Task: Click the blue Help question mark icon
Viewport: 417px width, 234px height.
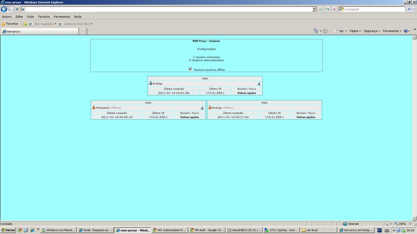Action: [x=406, y=31]
